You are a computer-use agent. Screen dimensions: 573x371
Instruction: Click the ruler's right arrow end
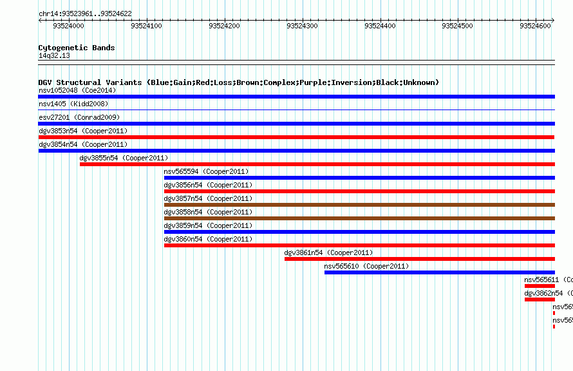(553, 21)
